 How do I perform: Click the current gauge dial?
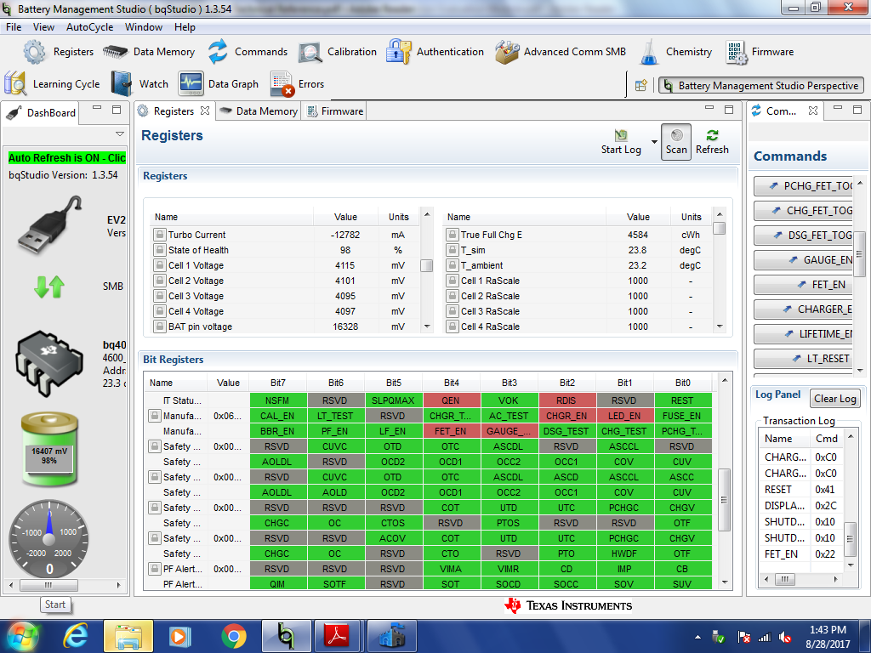49,538
